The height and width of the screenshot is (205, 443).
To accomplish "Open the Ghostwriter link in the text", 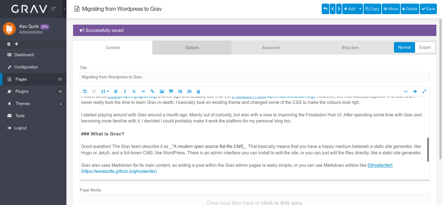I will [x=380, y=165].
